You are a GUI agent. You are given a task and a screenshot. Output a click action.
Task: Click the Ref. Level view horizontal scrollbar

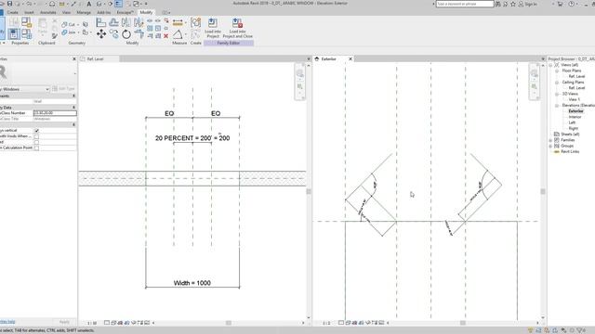[x=229, y=323]
